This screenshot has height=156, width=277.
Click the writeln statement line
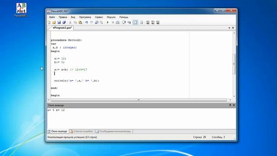[77, 81]
